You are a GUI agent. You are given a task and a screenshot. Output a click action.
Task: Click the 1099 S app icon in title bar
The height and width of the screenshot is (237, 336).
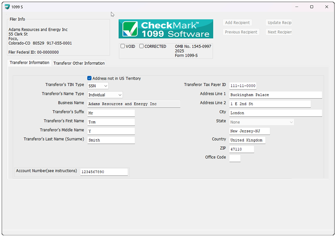click(7, 7)
